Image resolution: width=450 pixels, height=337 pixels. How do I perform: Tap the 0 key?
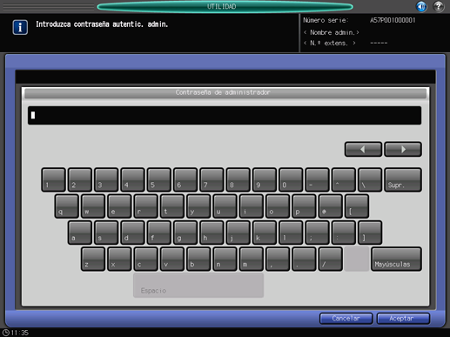click(291, 179)
